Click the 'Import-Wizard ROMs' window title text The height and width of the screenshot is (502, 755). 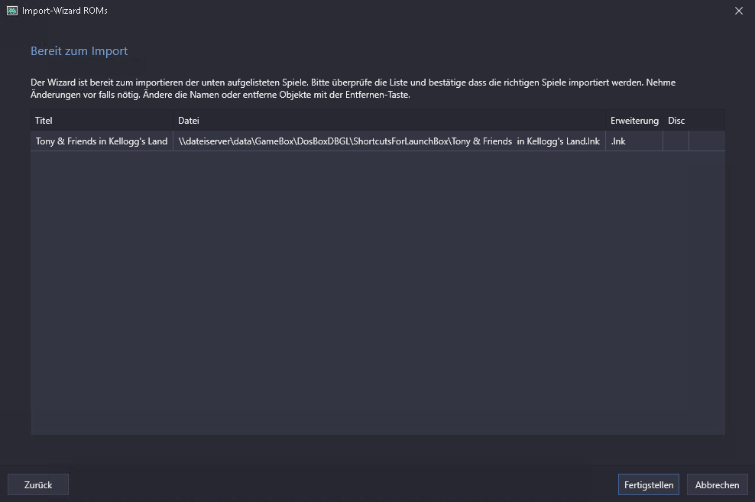click(x=65, y=11)
